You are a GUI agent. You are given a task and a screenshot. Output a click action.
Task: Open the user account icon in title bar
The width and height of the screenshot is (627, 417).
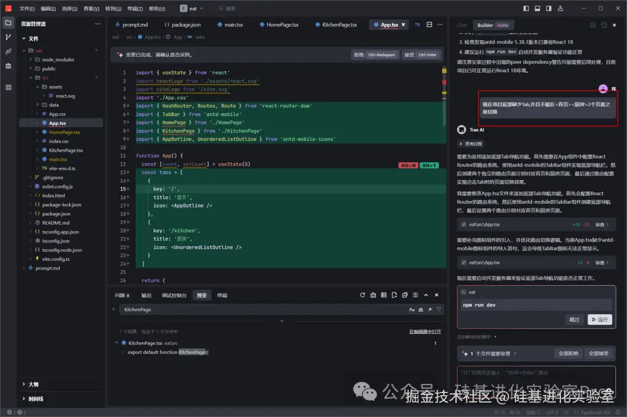pyautogui.click(x=560, y=8)
